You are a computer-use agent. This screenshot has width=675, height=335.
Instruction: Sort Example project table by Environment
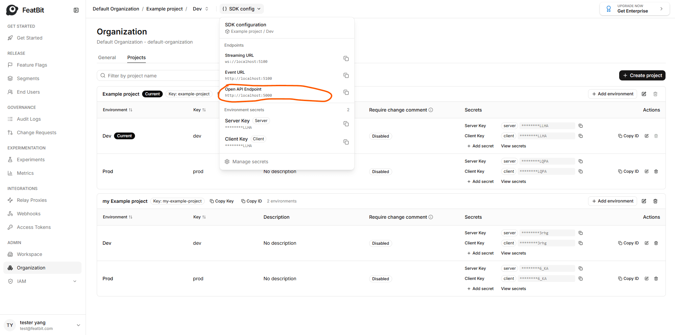[x=117, y=110]
